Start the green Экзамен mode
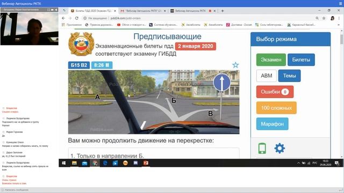Screen dimensions: 344x193 coord(271,60)
